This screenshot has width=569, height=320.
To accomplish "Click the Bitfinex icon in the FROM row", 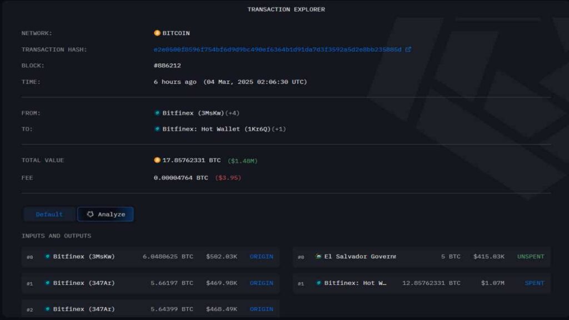I will [x=157, y=113].
